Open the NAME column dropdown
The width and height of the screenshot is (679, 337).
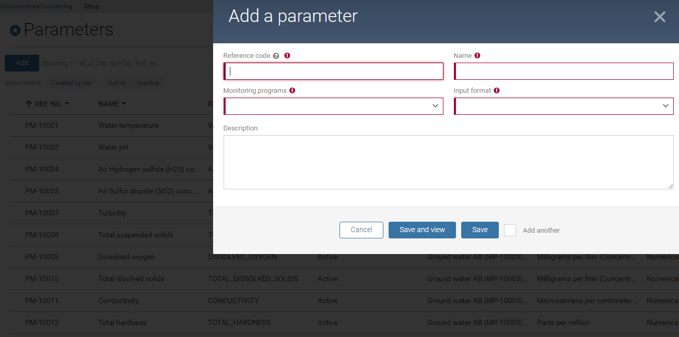click(x=124, y=104)
